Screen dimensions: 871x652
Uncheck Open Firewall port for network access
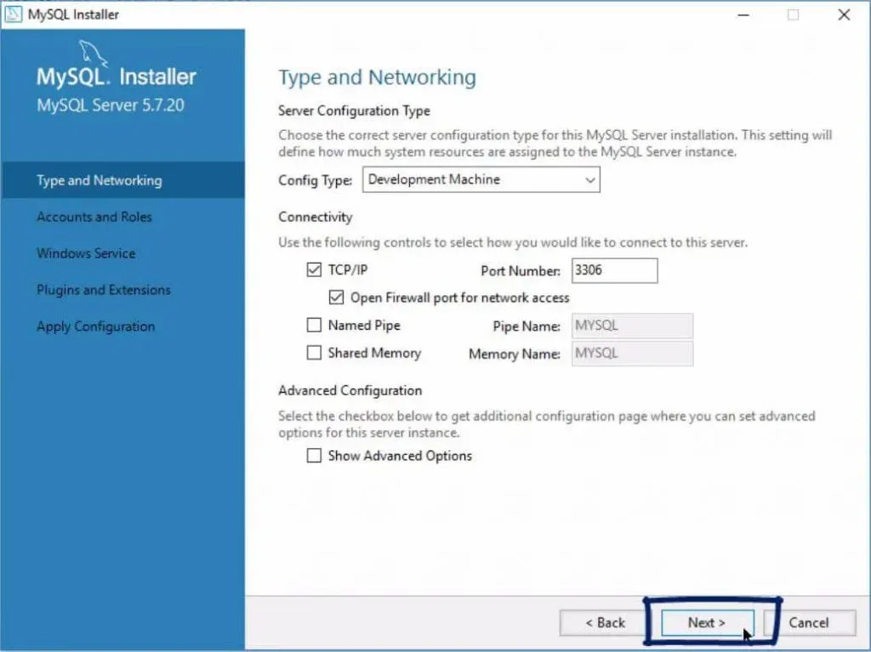(336, 298)
